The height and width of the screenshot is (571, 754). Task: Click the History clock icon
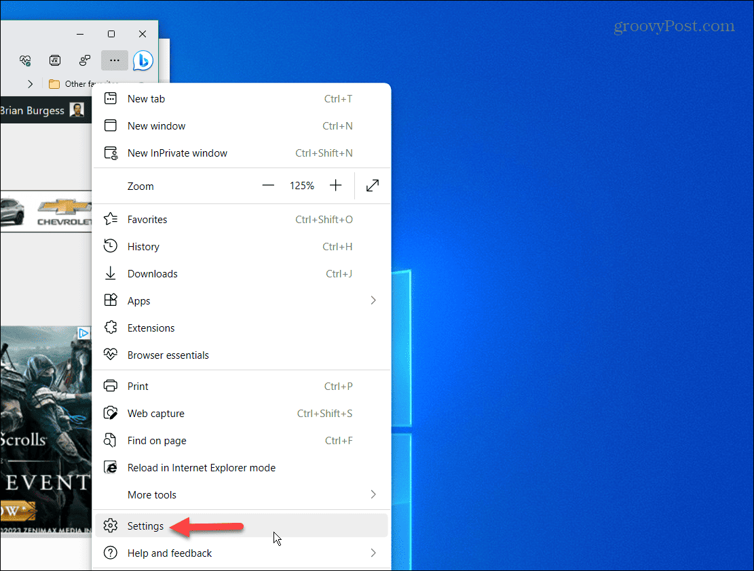(x=111, y=246)
